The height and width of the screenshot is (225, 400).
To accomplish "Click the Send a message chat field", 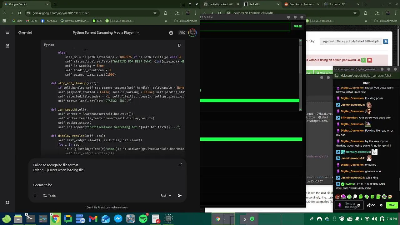I will (349, 205).
